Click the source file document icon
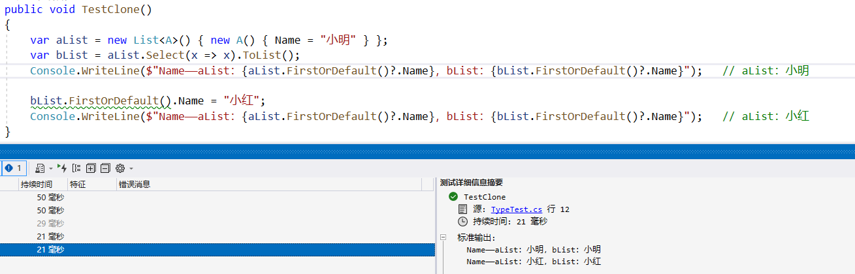855x274 pixels. click(x=463, y=209)
